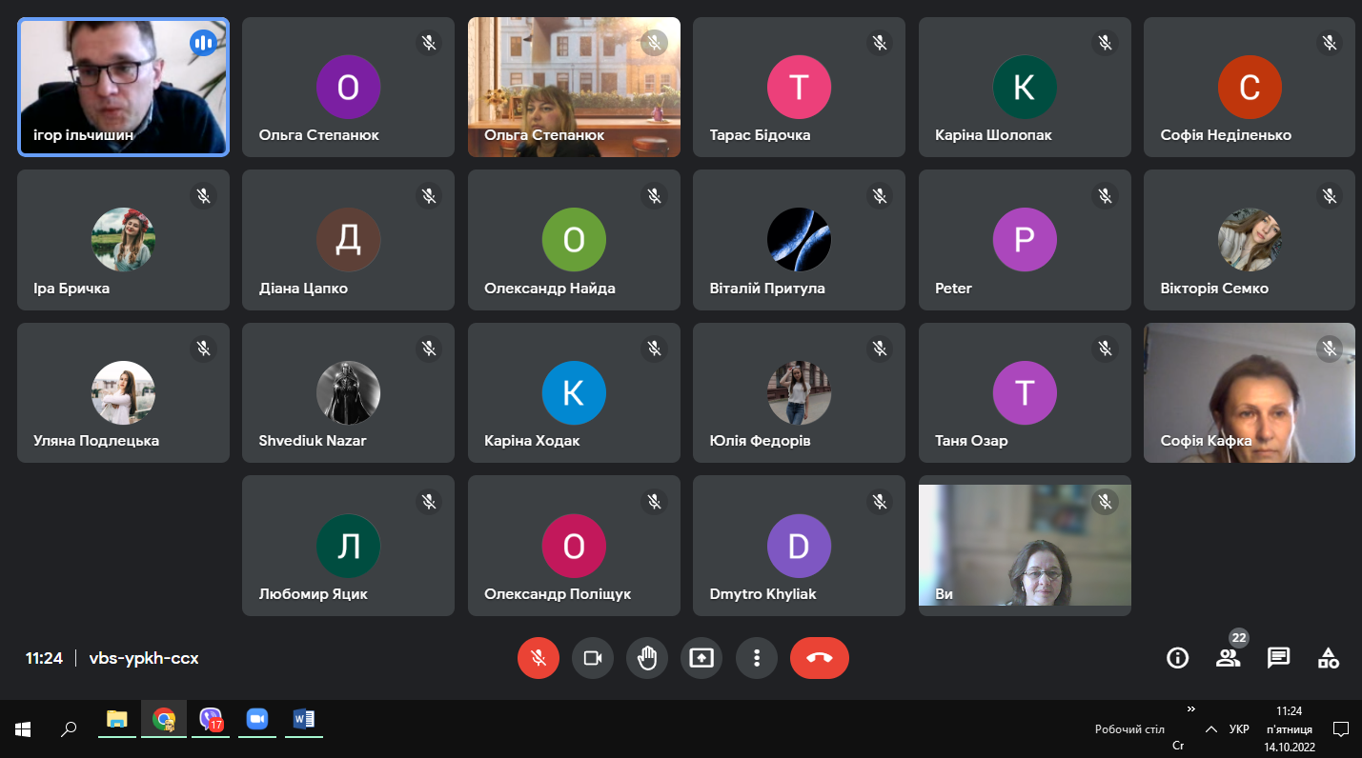Open the in-call chat panel
The image size is (1362, 758).
[1278, 658]
